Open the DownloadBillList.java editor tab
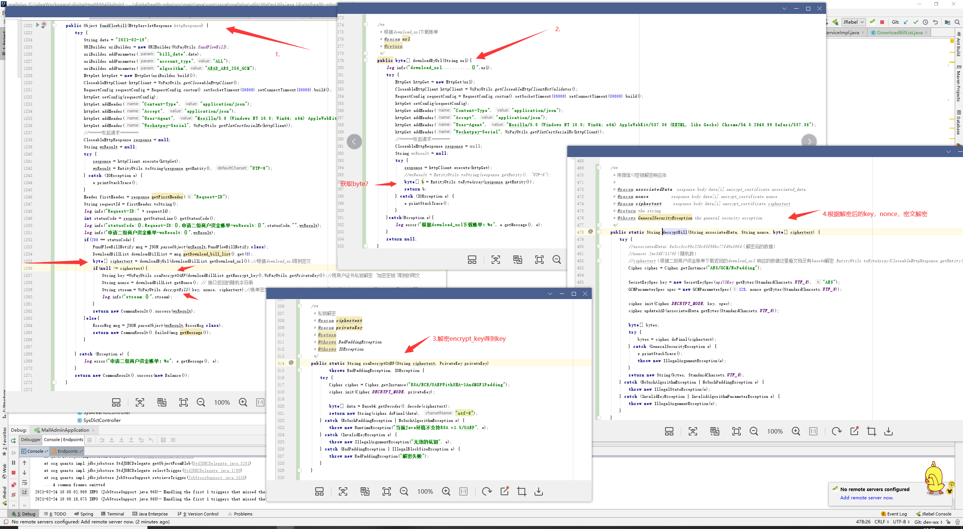 pyautogui.click(x=899, y=33)
